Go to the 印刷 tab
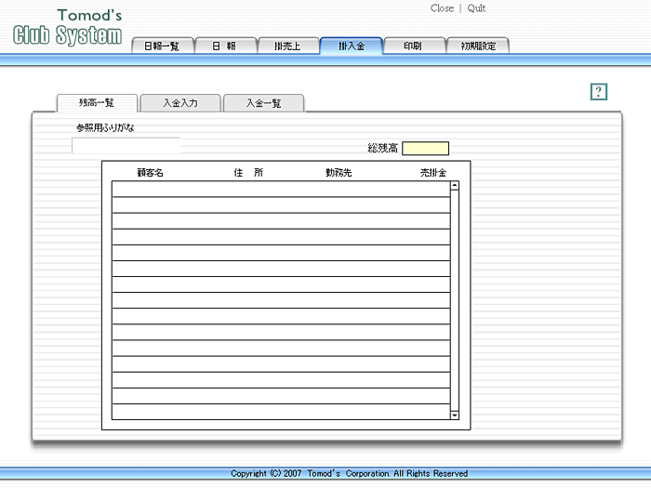 (x=413, y=46)
